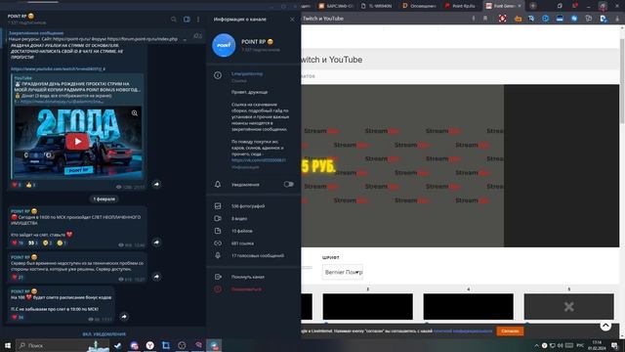
Task: Open the youtube.com watch link in message
Action: [59, 68]
